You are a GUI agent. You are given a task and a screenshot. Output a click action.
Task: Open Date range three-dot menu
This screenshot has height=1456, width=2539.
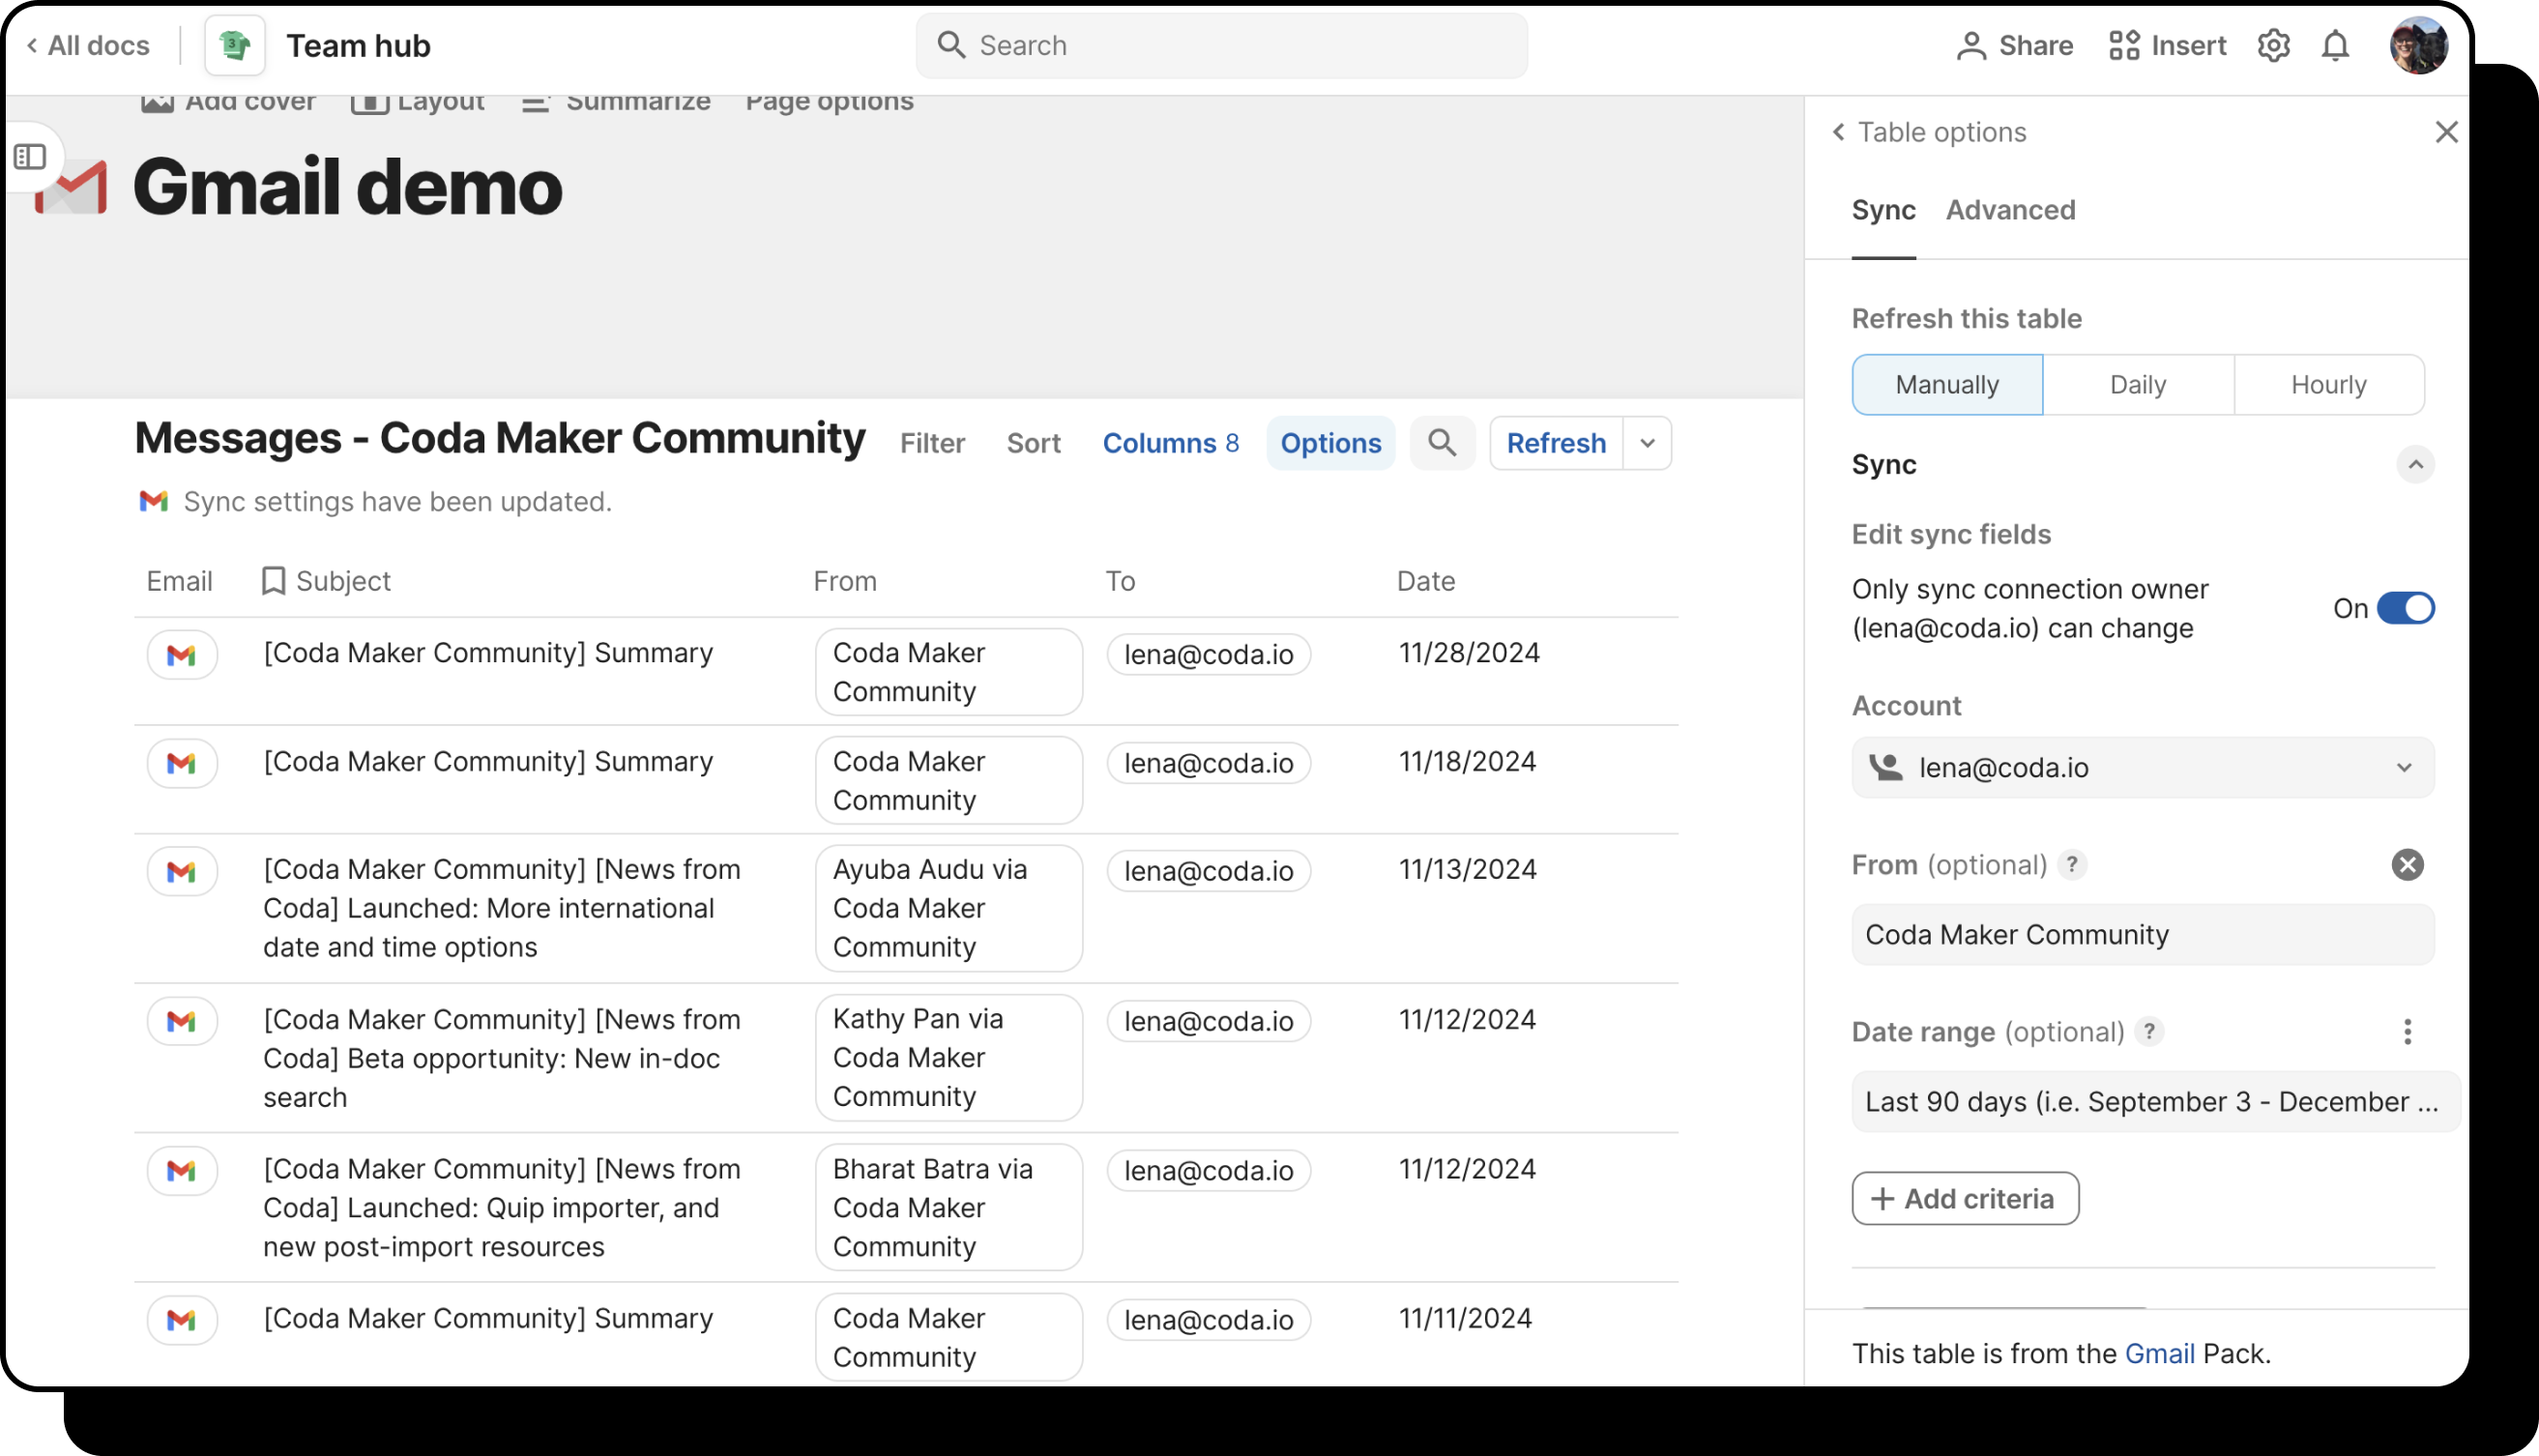pos(2407,1032)
